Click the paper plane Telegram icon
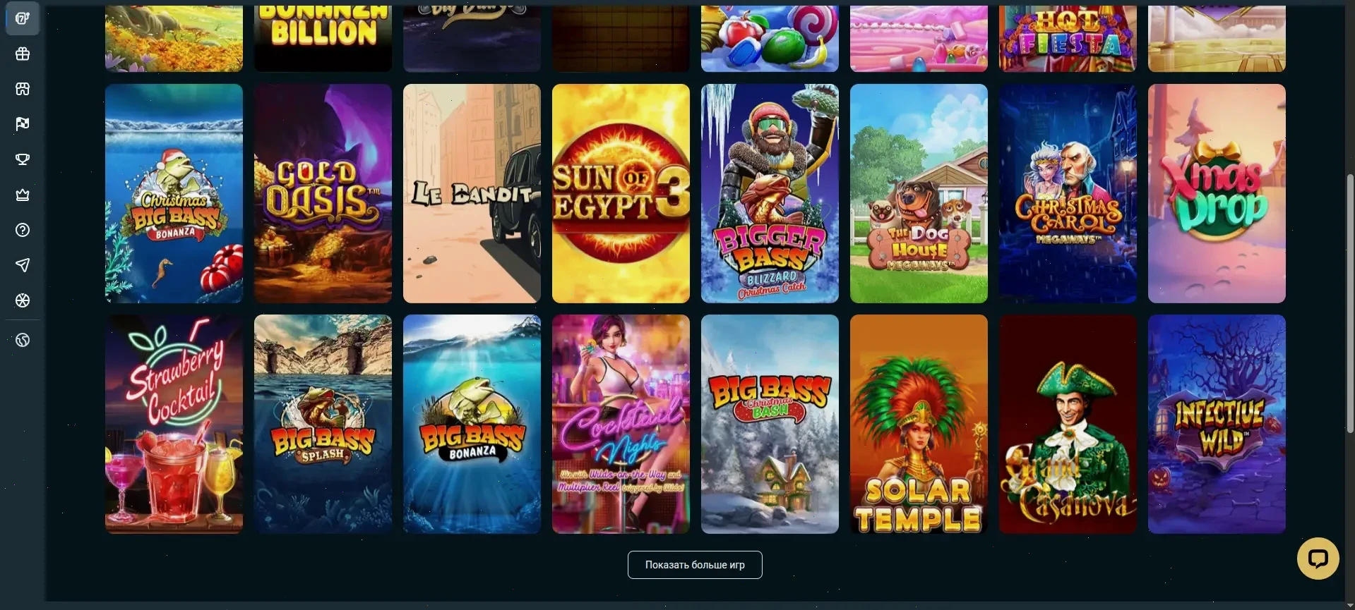 click(x=23, y=265)
